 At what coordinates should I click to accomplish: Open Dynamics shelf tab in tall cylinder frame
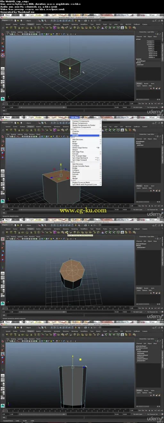66,332
